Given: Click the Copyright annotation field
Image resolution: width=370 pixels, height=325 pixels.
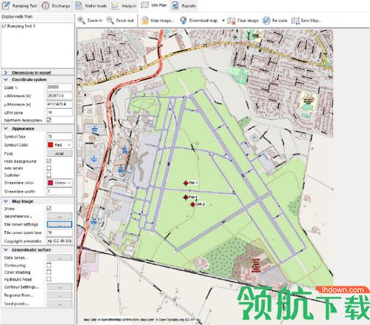Looking at the screenshot, I should click(x=59, y=241).
